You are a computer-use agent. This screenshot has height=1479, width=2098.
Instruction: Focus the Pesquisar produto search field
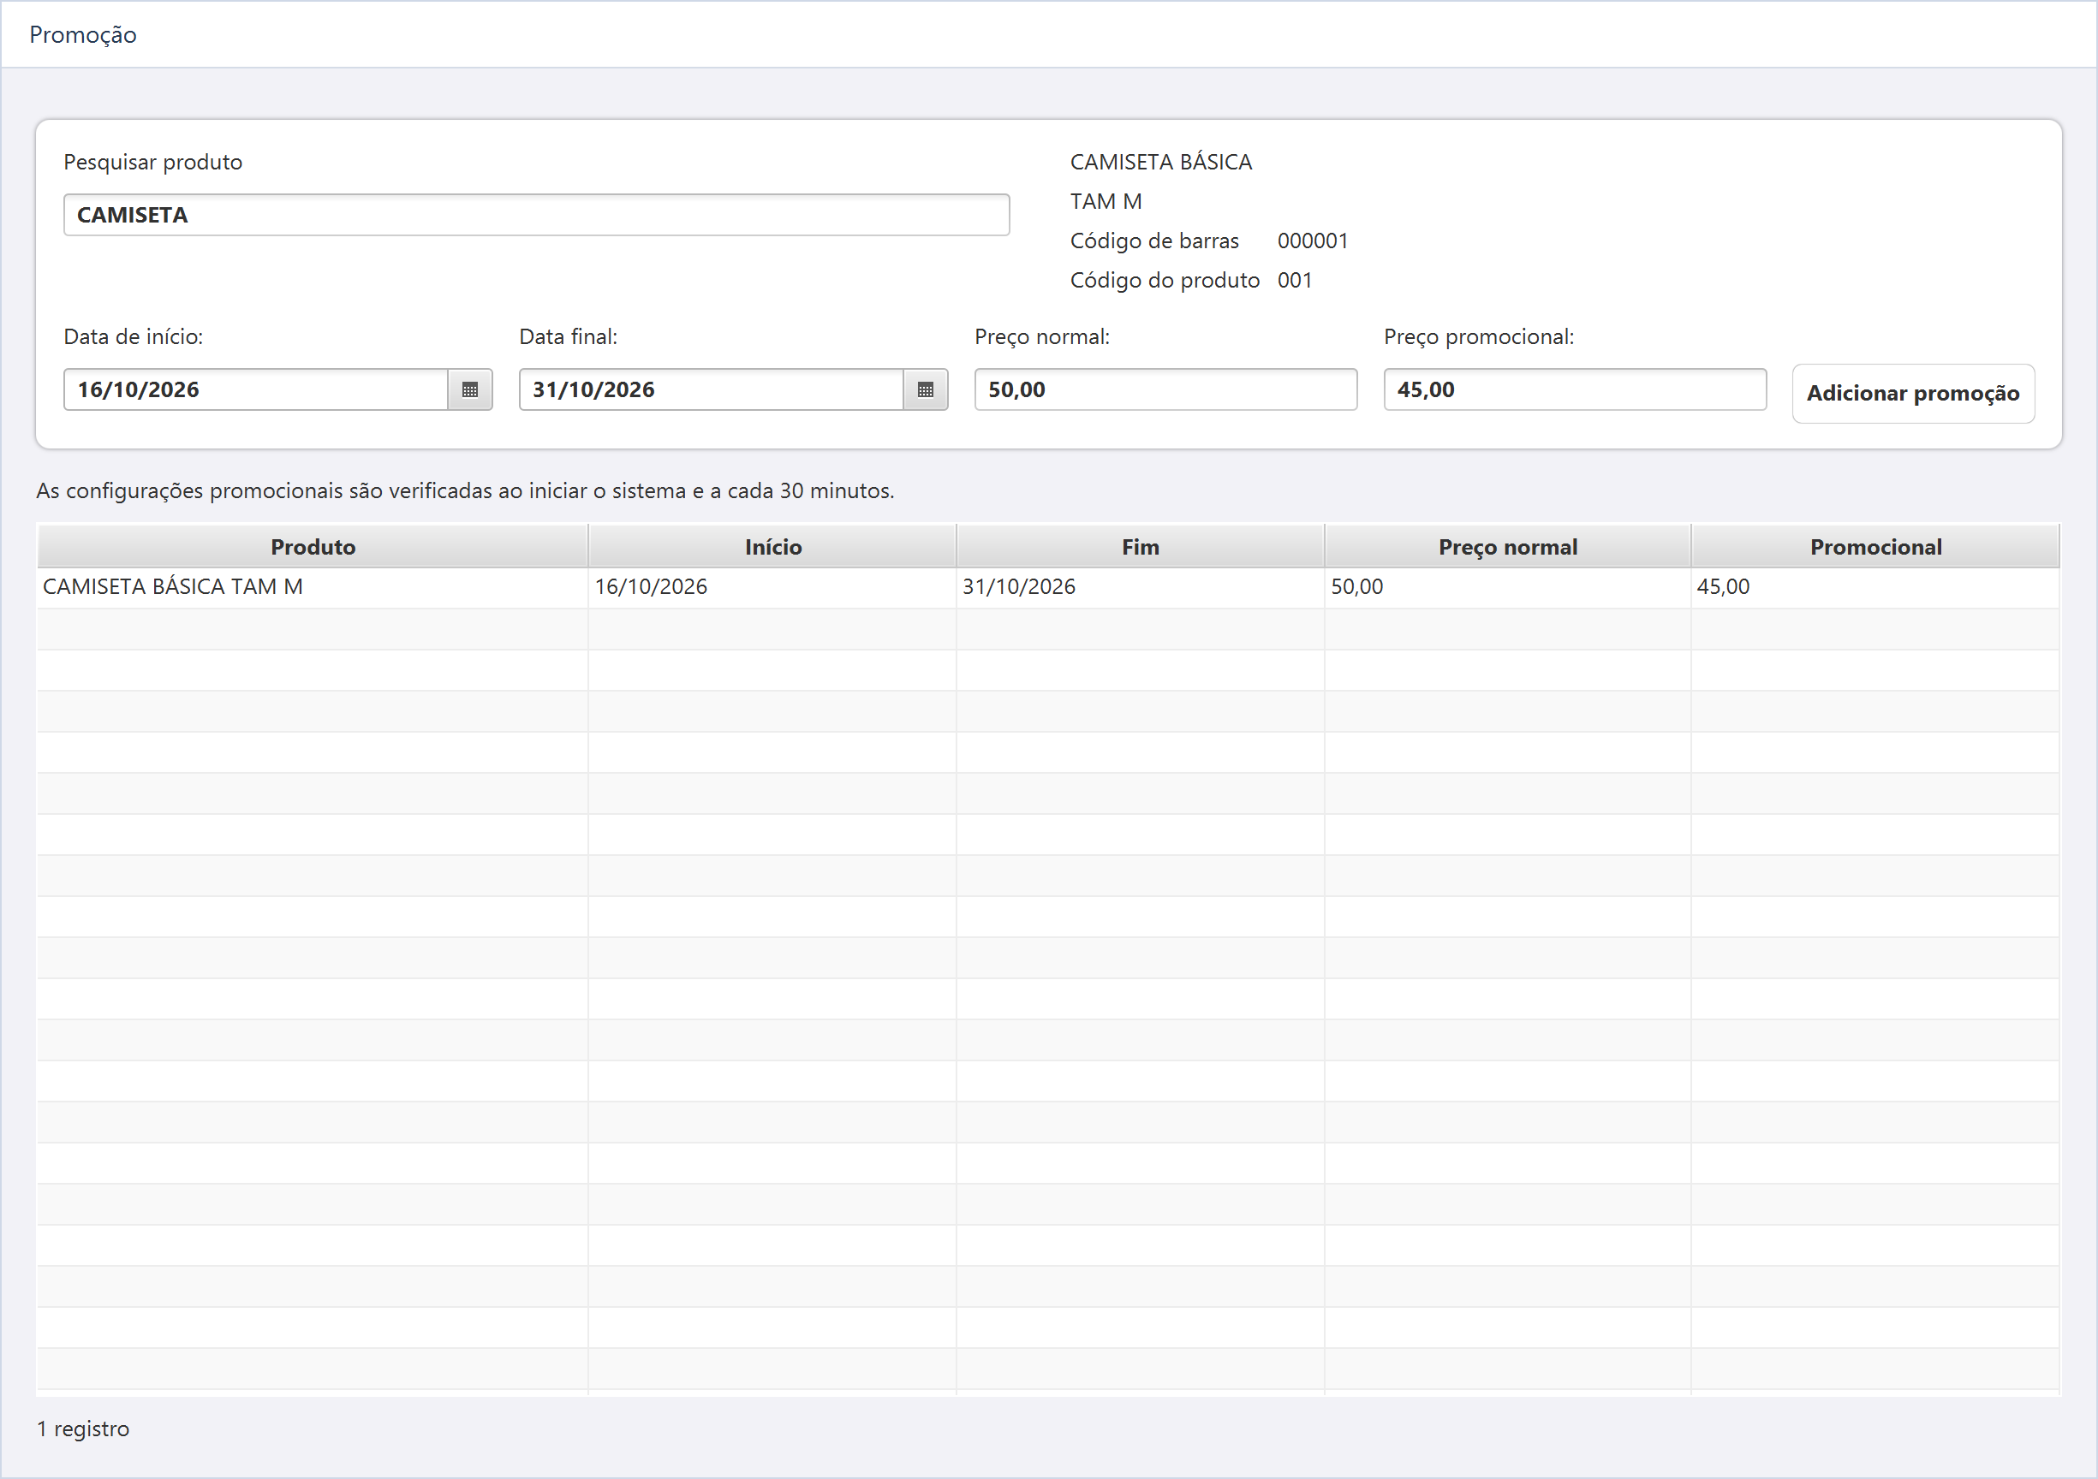tap(536, 215)
